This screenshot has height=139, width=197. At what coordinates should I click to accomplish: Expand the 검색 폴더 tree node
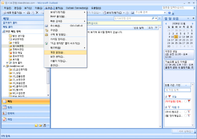(x=7, y=62)
